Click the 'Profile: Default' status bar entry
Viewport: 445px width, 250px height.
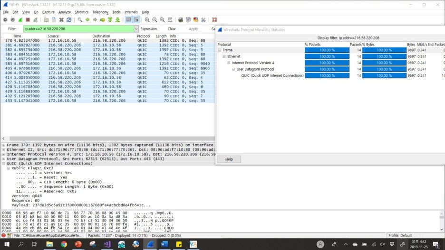400,235
